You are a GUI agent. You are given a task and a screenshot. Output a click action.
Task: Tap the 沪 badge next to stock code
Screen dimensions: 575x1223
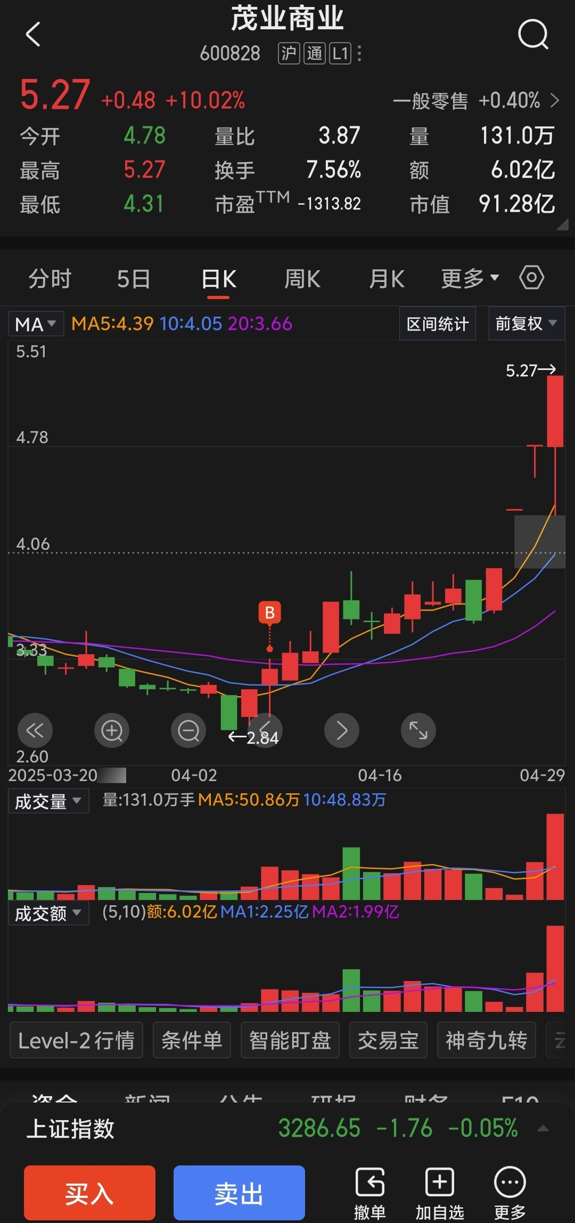click(x=289, y=53)
